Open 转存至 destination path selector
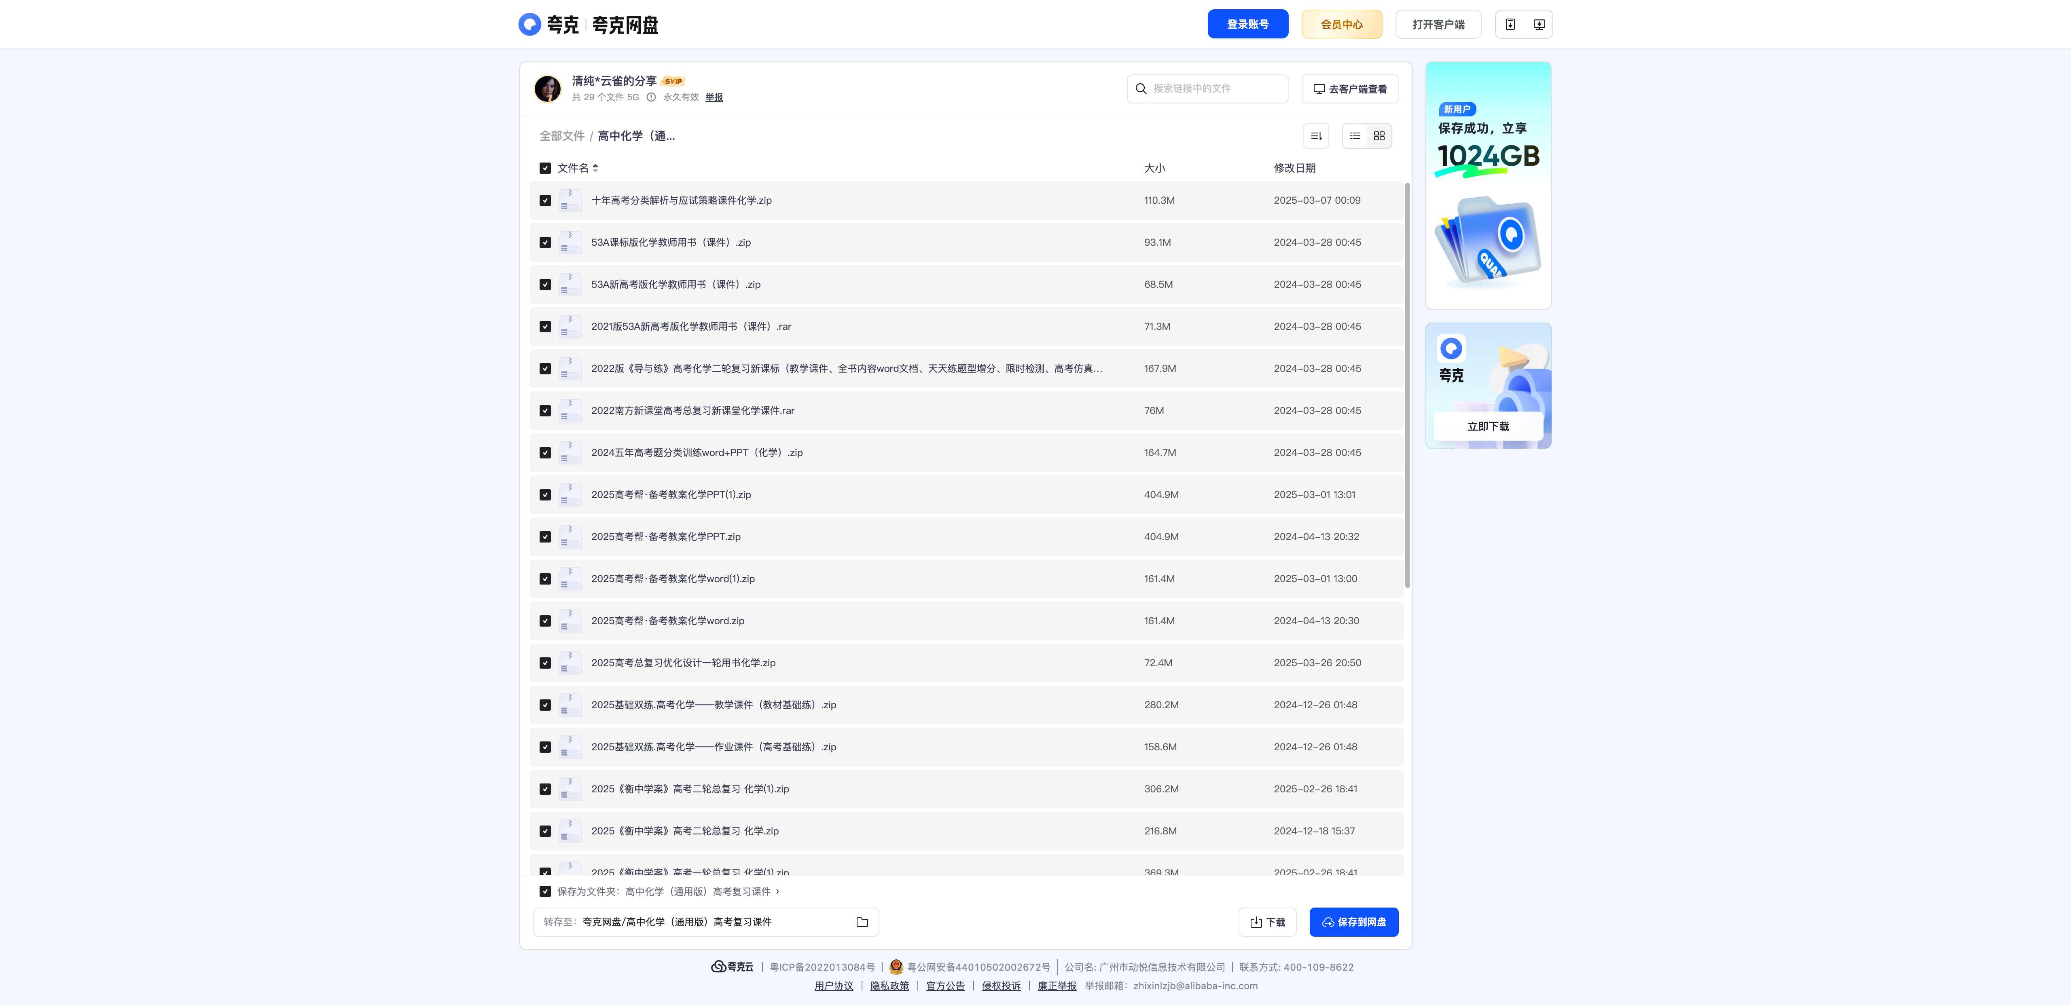This screenshot has width=2071, height=1005. [705, 921]
